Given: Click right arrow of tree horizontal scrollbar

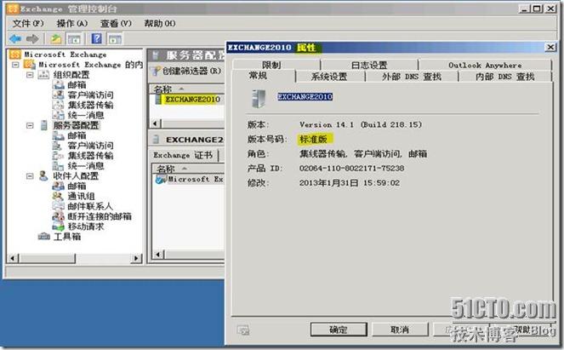Looking at the screenshot, I should 136,258.
